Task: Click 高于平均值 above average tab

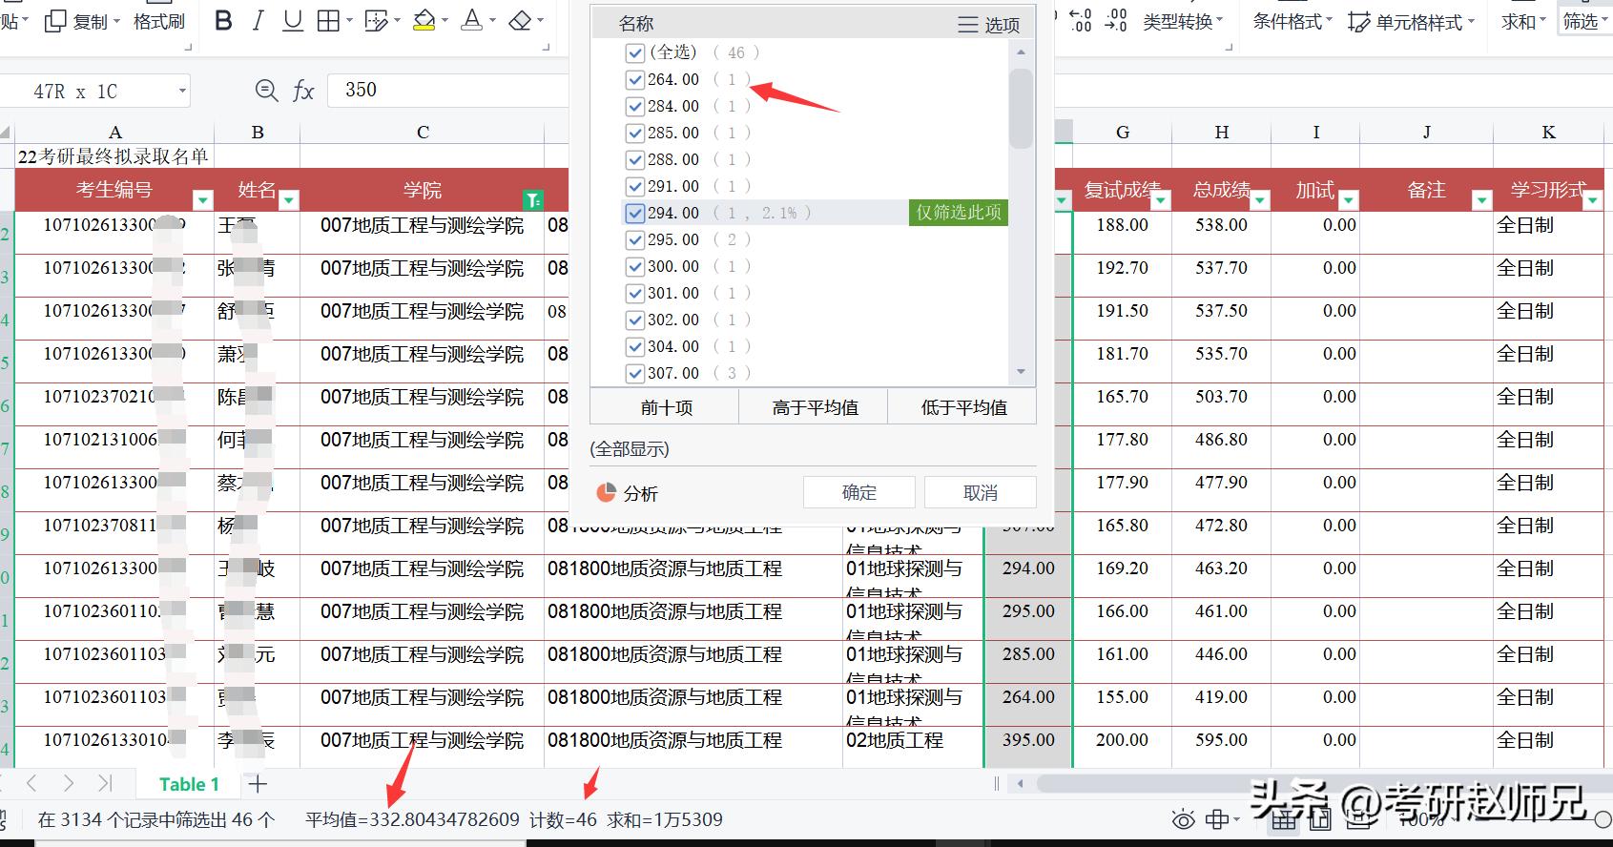Action: click(815, 407)
